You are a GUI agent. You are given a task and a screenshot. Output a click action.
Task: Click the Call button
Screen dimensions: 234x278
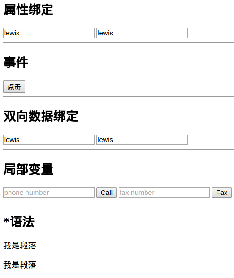click(106, 193)
